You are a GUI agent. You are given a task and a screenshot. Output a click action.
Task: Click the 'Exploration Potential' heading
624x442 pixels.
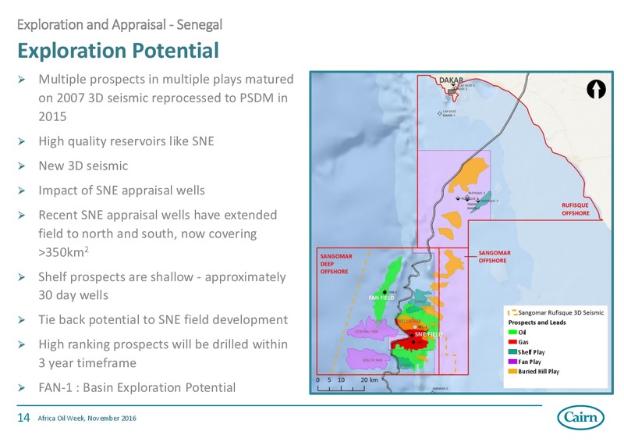pyautogui.click(x=119, y=51)
